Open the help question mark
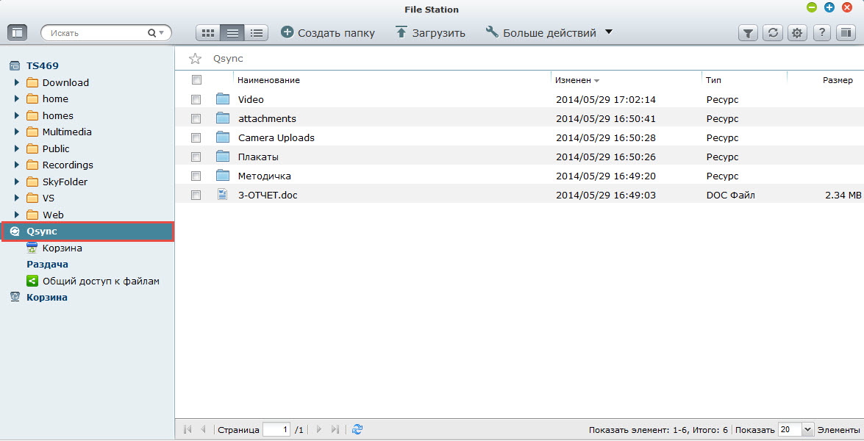 (x=821, y=33)
